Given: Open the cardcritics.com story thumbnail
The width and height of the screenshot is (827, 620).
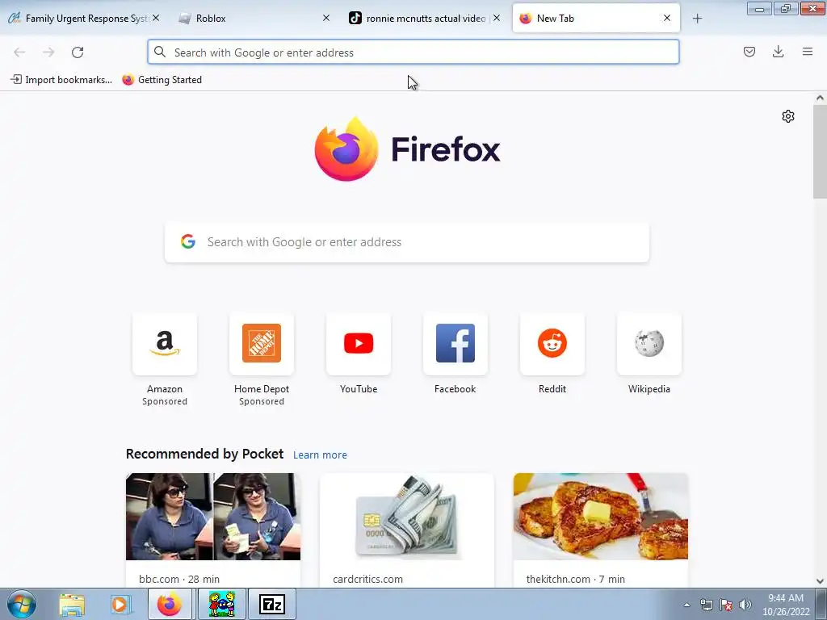Looking at the screenshot, I should (x=407, y=516).
